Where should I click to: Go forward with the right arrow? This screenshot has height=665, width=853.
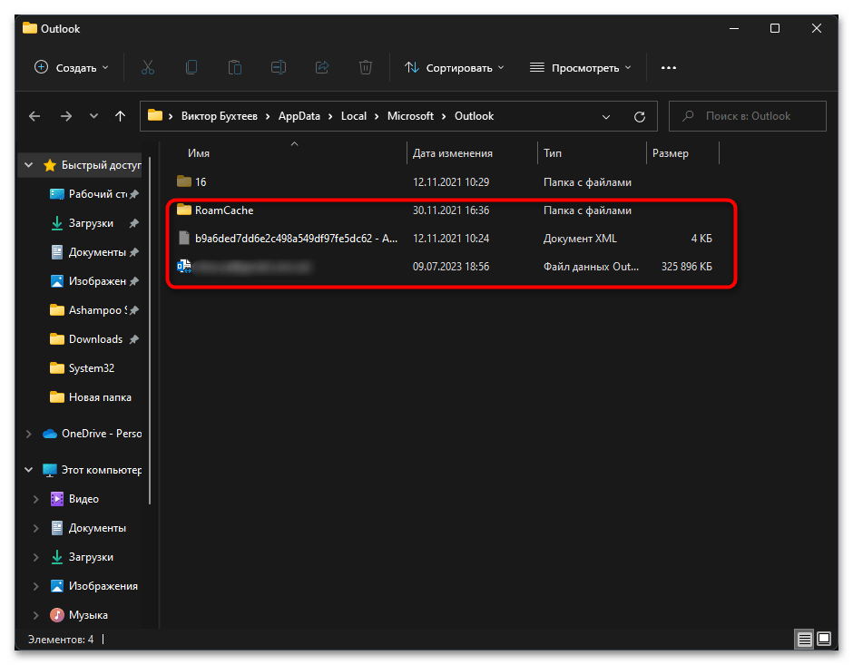(x=66, y=116)
